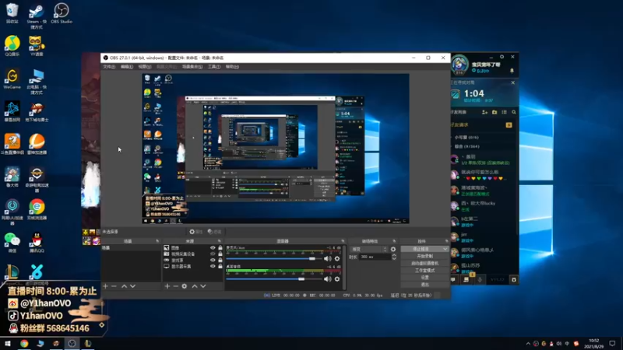Click add friend icon in League client
The width and height of the screenshot is (623, 350).
[484, 112]
